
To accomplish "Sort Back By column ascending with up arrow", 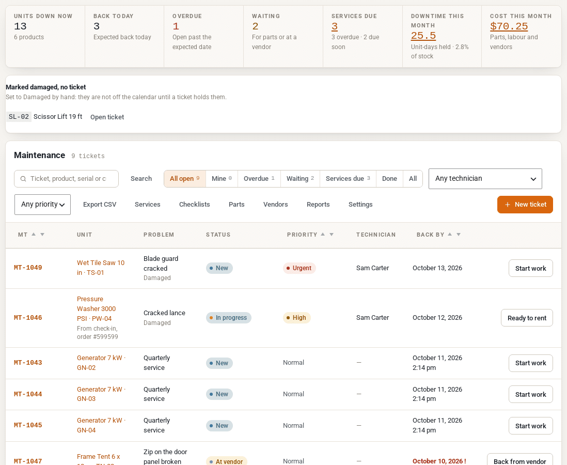I will [450, 234].
